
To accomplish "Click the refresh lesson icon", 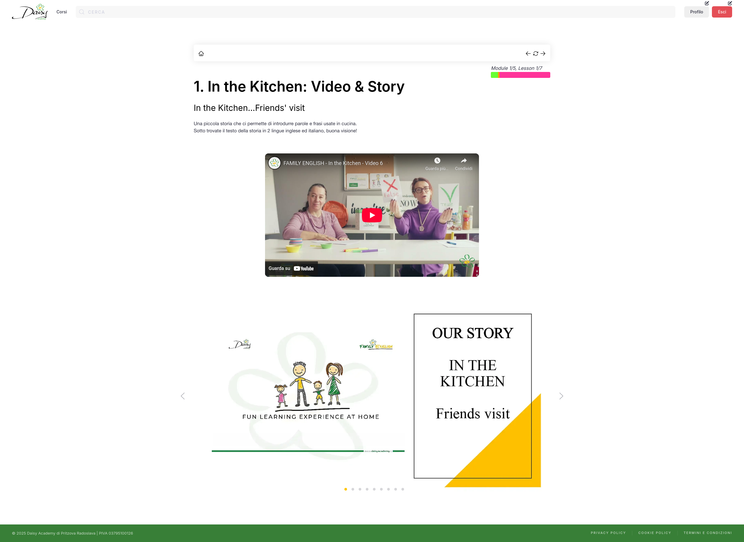I will tap(535, 54).
